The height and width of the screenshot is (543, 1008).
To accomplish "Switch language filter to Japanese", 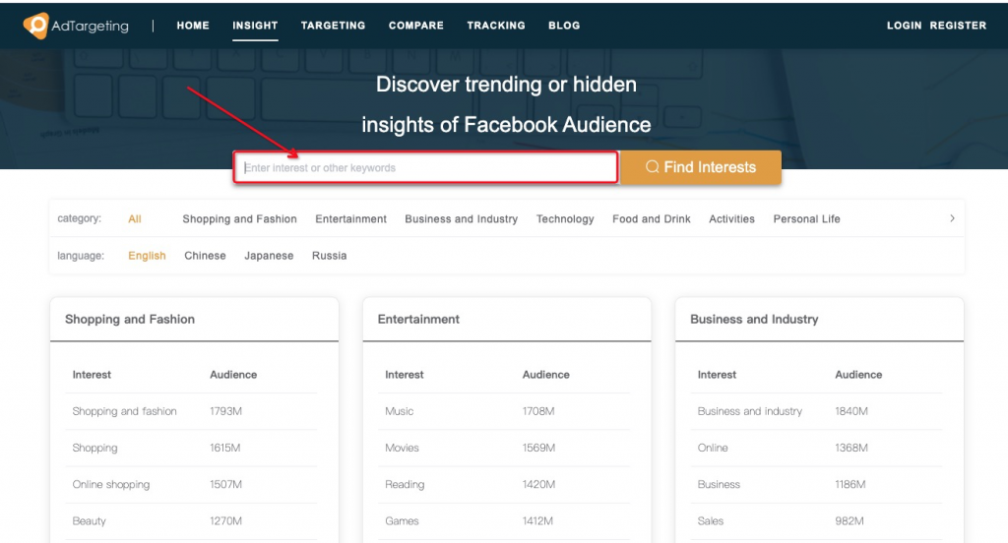I will pyautogui.click(x=269, y=256).
